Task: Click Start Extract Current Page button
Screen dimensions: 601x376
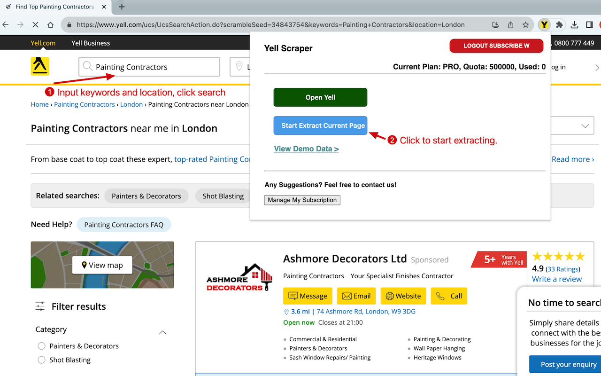Action: tap(320, 125)
